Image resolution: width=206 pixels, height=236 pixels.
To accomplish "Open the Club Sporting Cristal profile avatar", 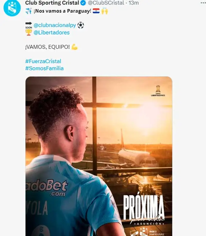I will coord(12,7).
